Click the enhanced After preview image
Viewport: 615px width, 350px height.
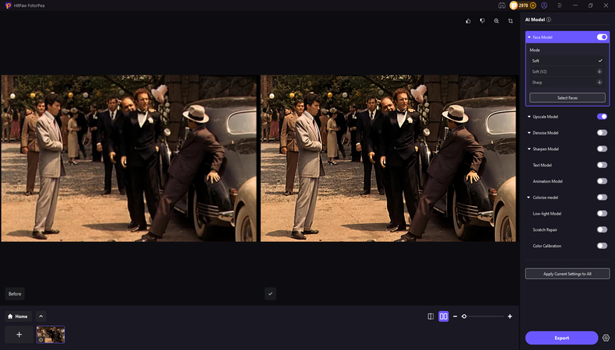(x=388, y=159)
